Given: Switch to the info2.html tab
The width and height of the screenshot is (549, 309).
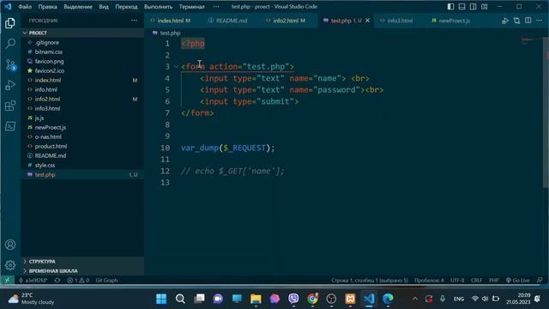Looking at the screenshot, I should click(x=289, y=21).
